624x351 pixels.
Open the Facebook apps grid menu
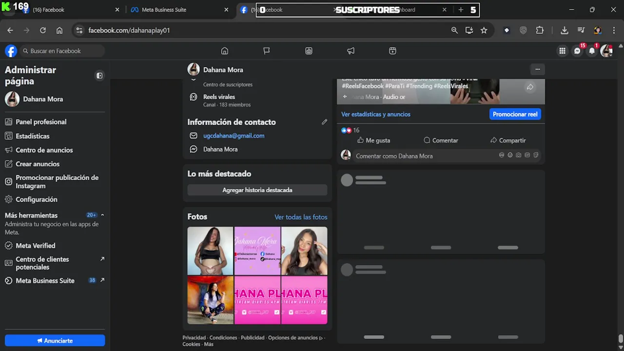(562, 51)
